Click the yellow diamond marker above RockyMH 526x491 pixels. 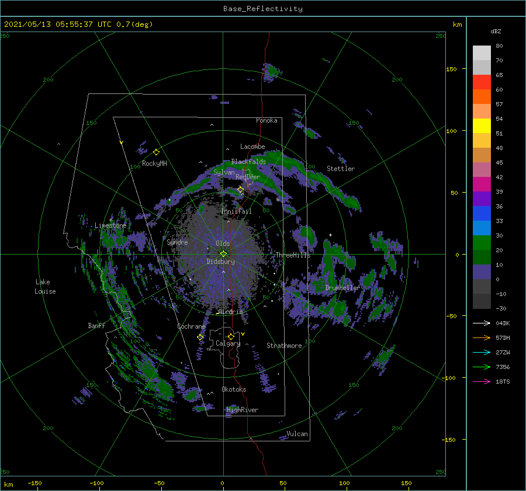click(156, 152)
